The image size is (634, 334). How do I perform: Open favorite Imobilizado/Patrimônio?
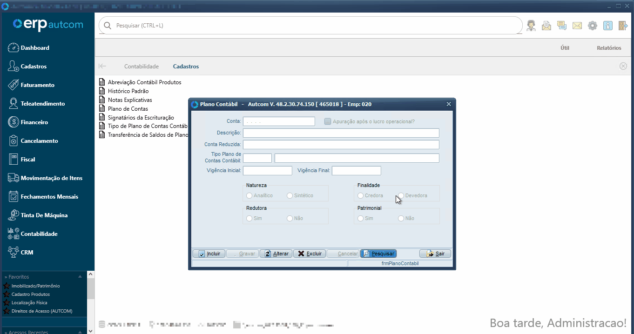tap(36, 286)
